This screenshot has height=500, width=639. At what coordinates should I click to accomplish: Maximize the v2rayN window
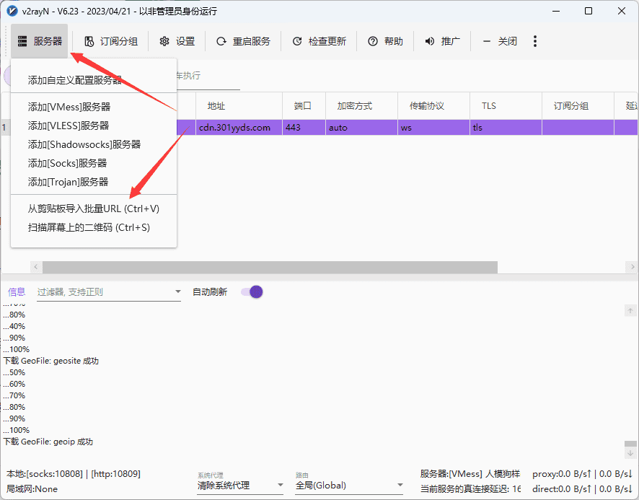589,11
